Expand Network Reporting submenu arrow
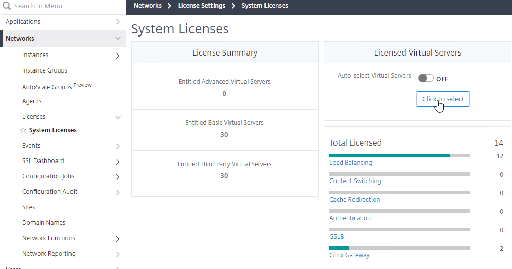 pyautogui.click(x=118, y=254)
